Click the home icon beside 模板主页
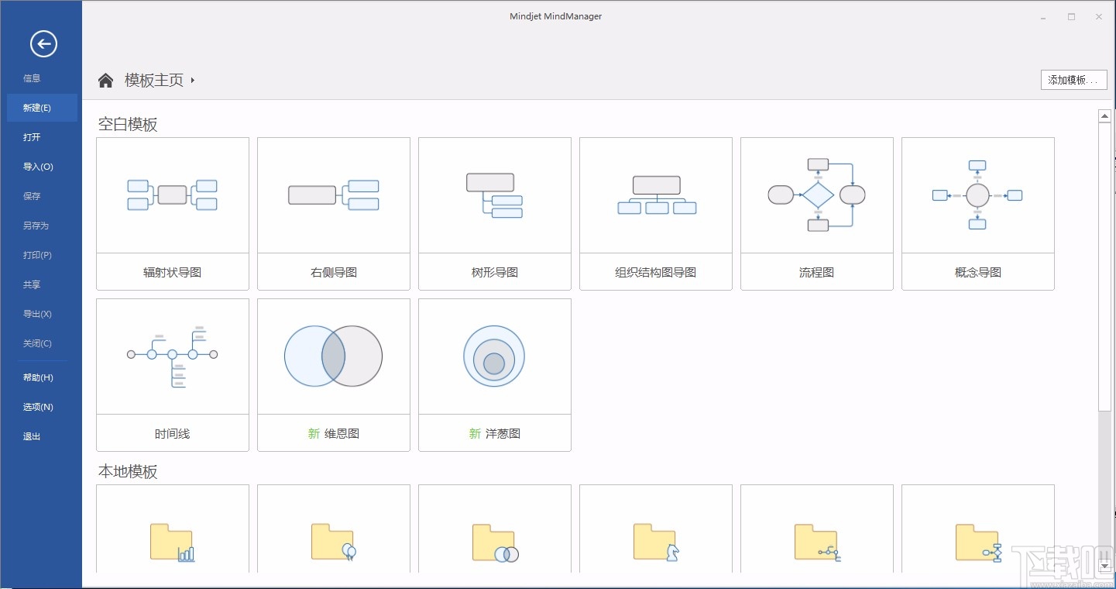Image resolution: width=1116 pixels, height=589 pixels. point(106,80)
